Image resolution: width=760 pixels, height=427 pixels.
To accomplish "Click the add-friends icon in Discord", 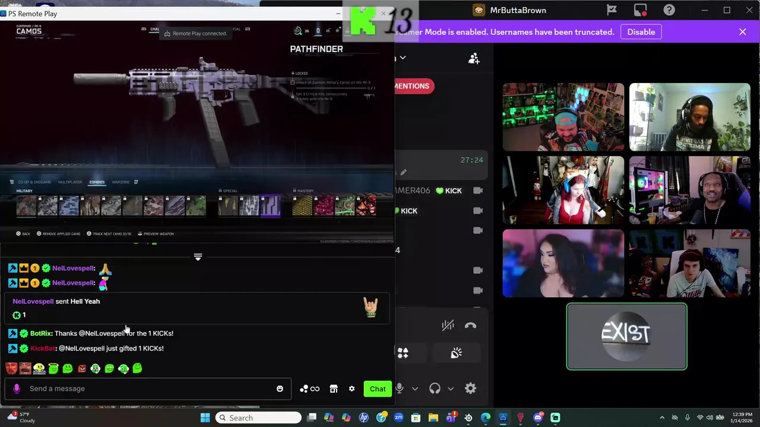I will coord(474,58).
